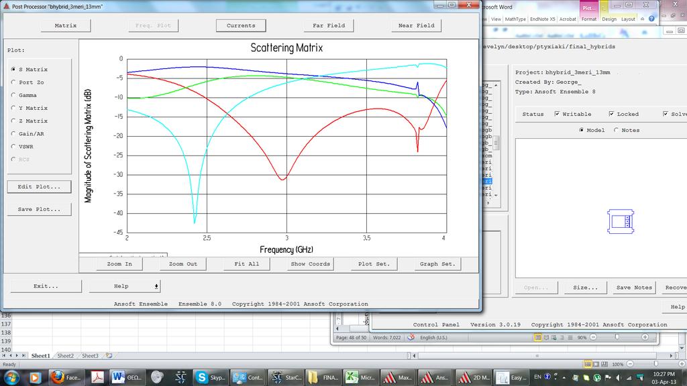Image resolution: width=687 pixels, height=386 pixels.
Task: Open Adobe Reader from the taskbar
Action: tap(97, 377)
